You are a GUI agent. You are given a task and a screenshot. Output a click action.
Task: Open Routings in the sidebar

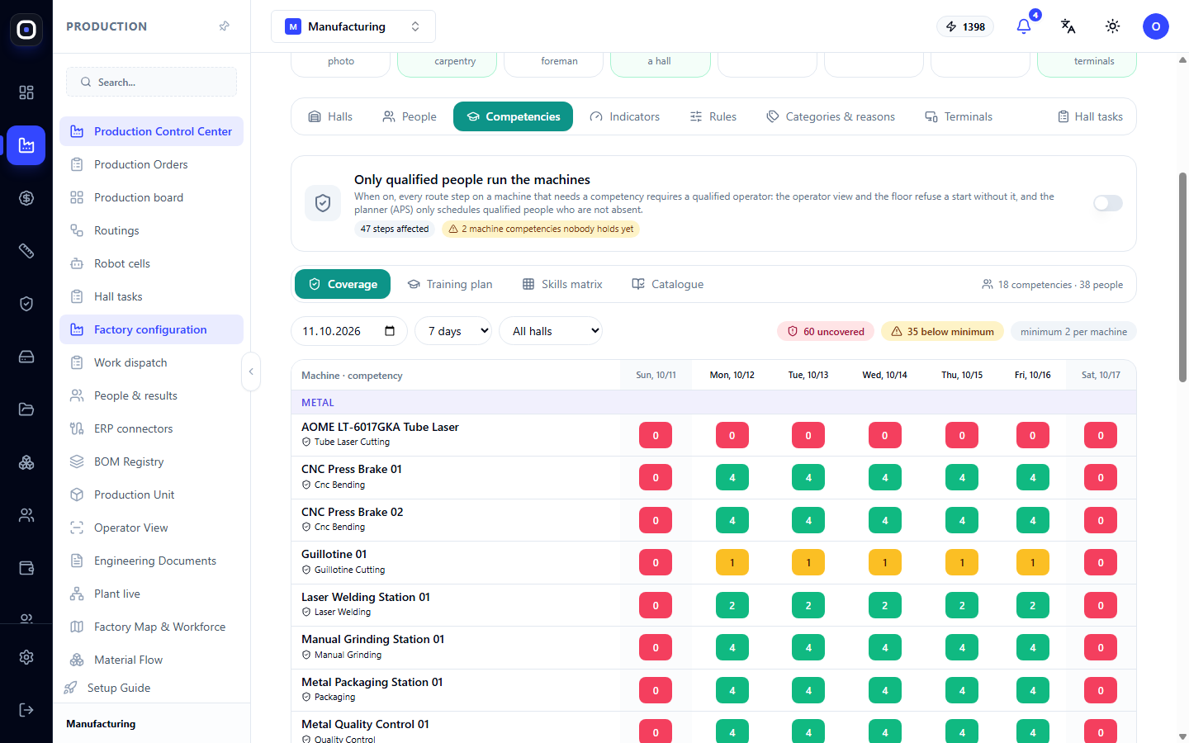click(x=151, y=230)
